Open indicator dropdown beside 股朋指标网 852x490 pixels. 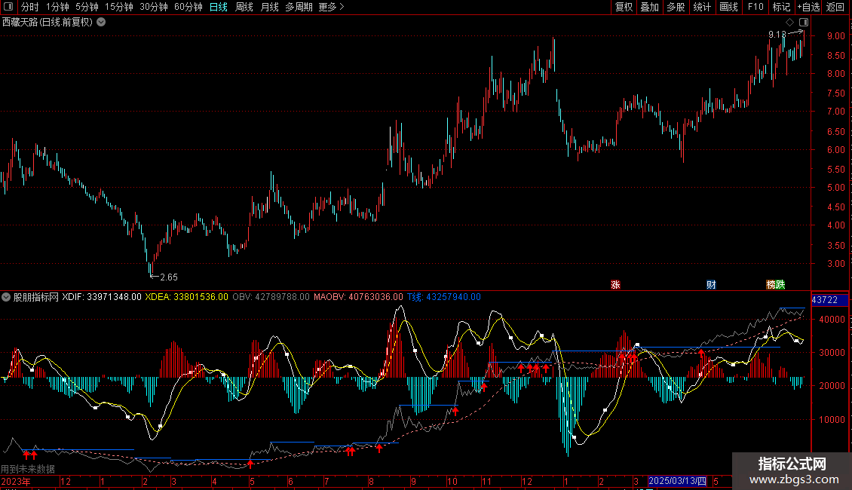tap(6, 297)
